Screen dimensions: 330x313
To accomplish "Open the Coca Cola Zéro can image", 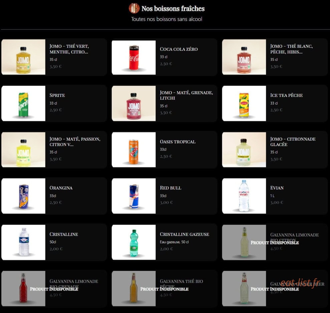I will [x=134, y=57].
